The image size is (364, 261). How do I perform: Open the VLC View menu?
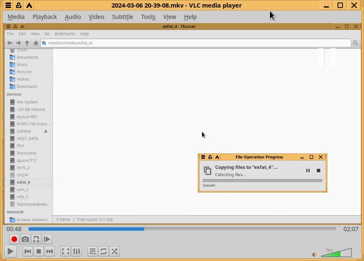(x=170, y=17)
